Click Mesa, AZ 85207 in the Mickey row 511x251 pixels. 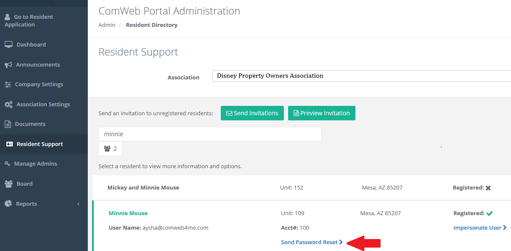[x=382, y=188]
